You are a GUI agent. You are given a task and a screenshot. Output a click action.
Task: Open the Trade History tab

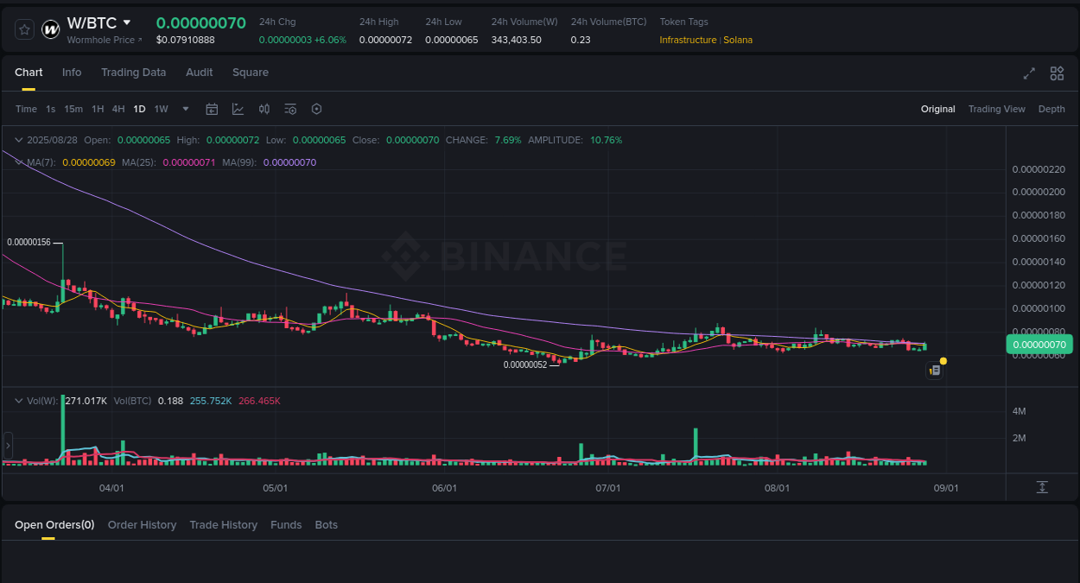(x=223, y=524)
